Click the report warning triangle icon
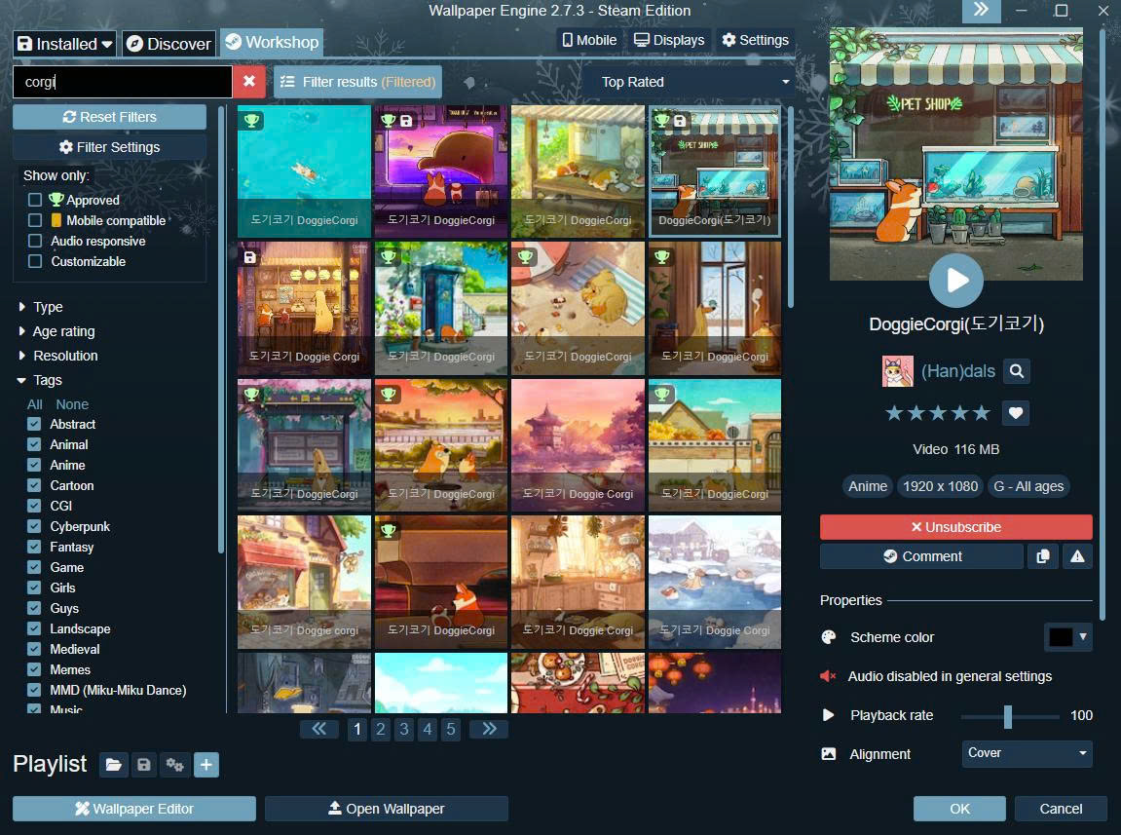 tap(1077, 556)
